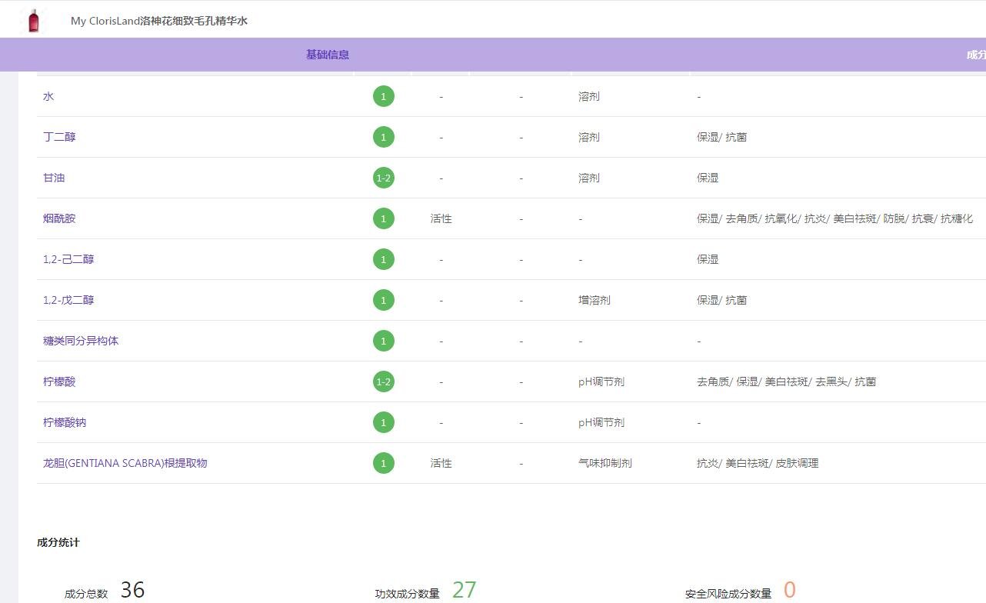
Task: Open the 丁二醇 ingredient link
Action: [x=59, y=137]
